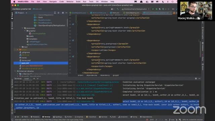Expand StarofjavaGraphqlTakApplication tree node
The image size is (215, 121).
(37, 26)
